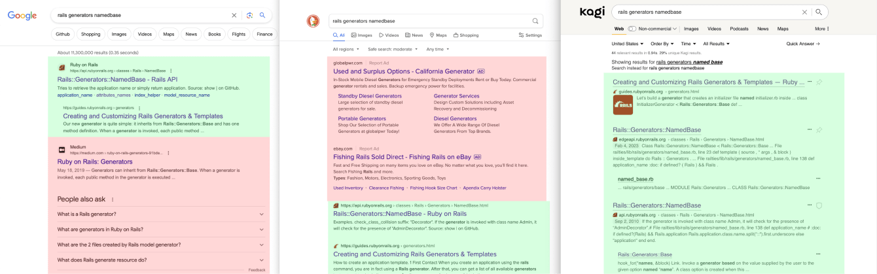Viewport: 877px width, 274px height.
Task: Switch to DuckDuckGo Maps tab
Action: [x=438, y=35]
